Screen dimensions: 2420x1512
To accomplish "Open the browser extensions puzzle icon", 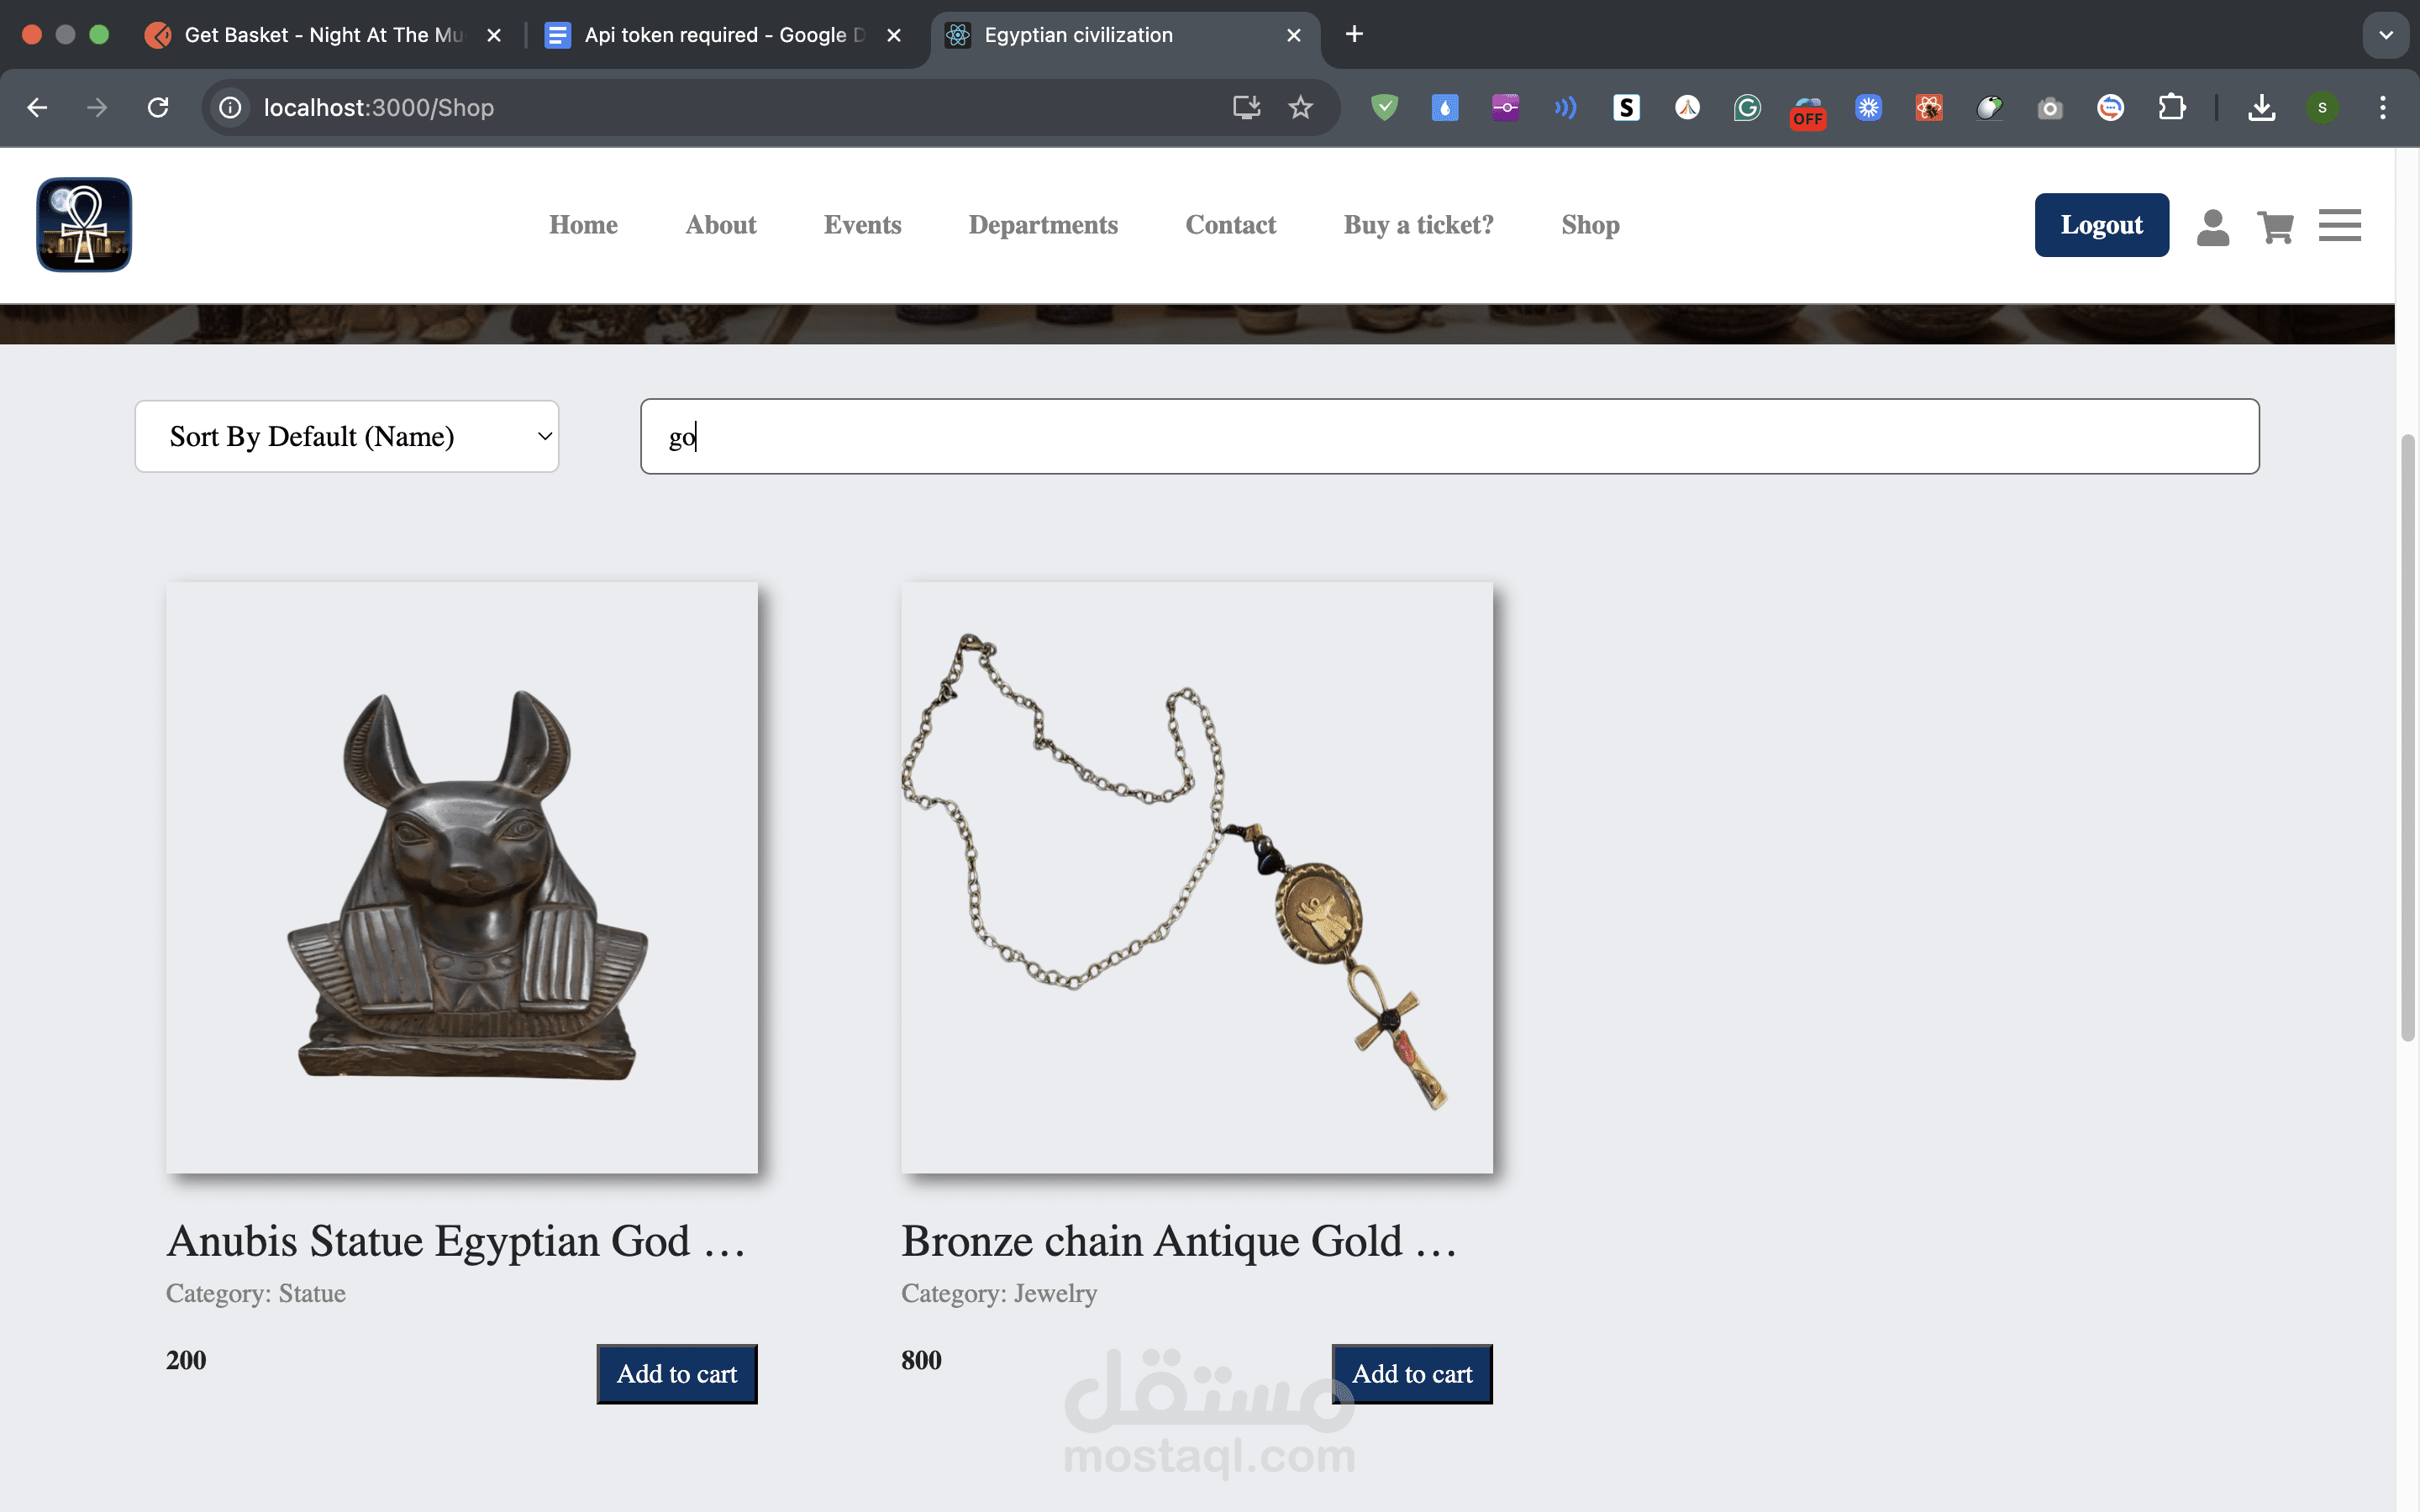I will point(2171,107).
